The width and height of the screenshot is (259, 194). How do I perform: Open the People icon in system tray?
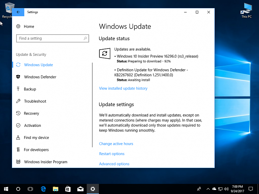tap(199, 189)
